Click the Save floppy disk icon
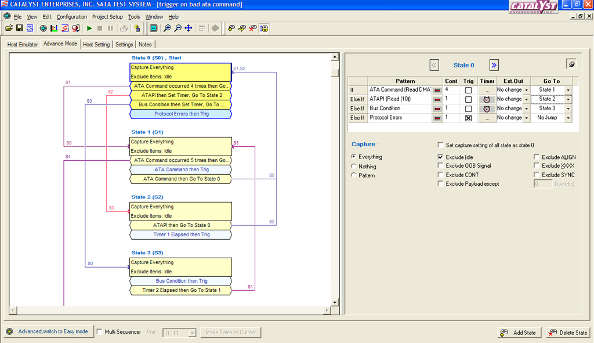 coord(19,28)
